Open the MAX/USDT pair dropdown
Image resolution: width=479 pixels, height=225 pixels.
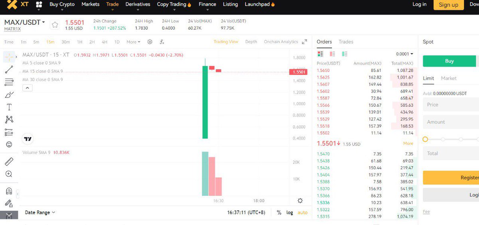coord(25,22)
